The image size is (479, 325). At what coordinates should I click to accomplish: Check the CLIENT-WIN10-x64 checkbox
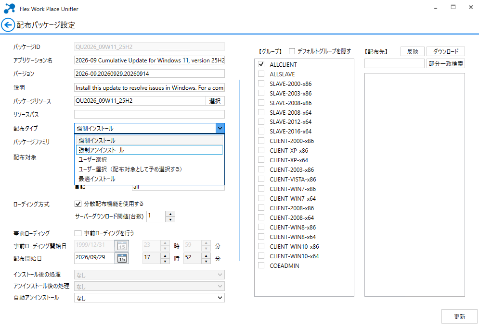261,256
